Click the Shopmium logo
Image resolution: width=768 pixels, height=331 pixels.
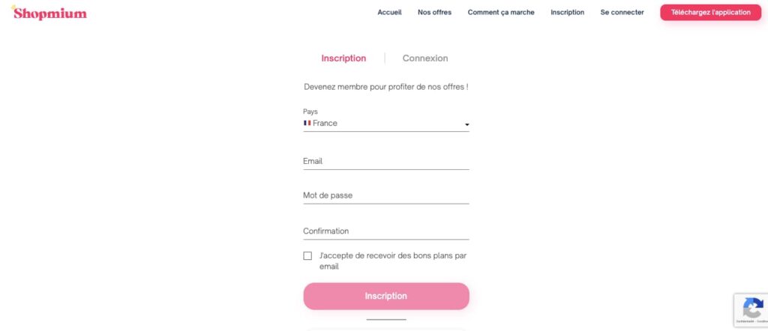point(49,13)
